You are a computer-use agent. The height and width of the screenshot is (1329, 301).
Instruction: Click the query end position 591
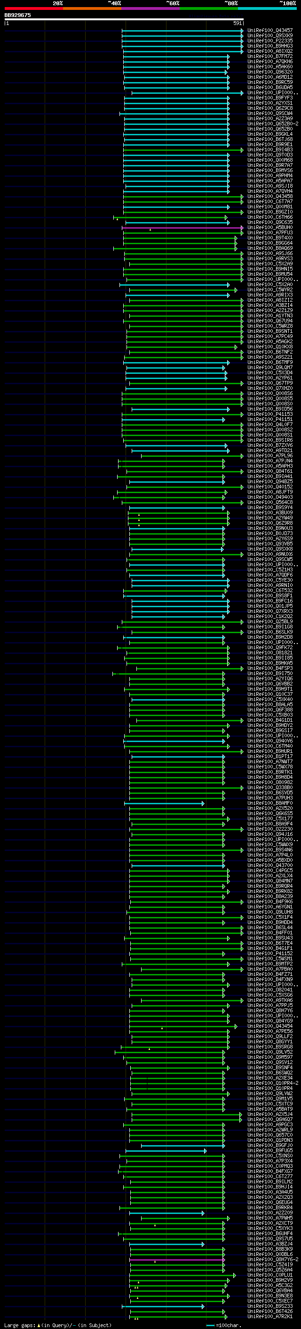tap(238, 23)
